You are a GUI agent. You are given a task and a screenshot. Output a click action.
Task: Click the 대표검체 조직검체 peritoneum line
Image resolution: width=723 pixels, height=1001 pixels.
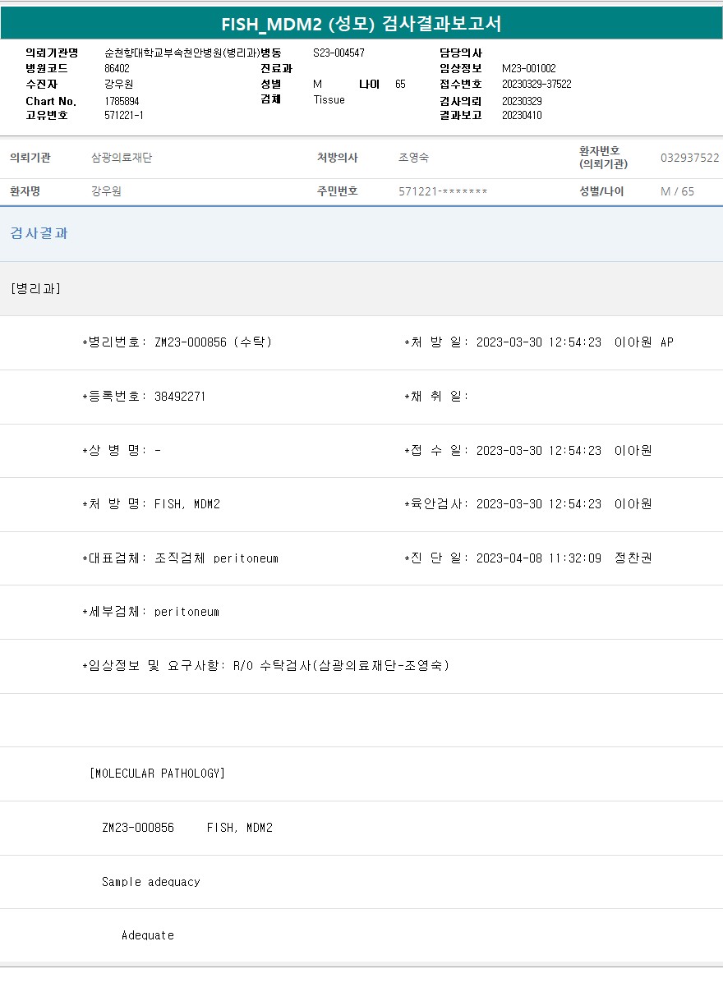(180, 558)
